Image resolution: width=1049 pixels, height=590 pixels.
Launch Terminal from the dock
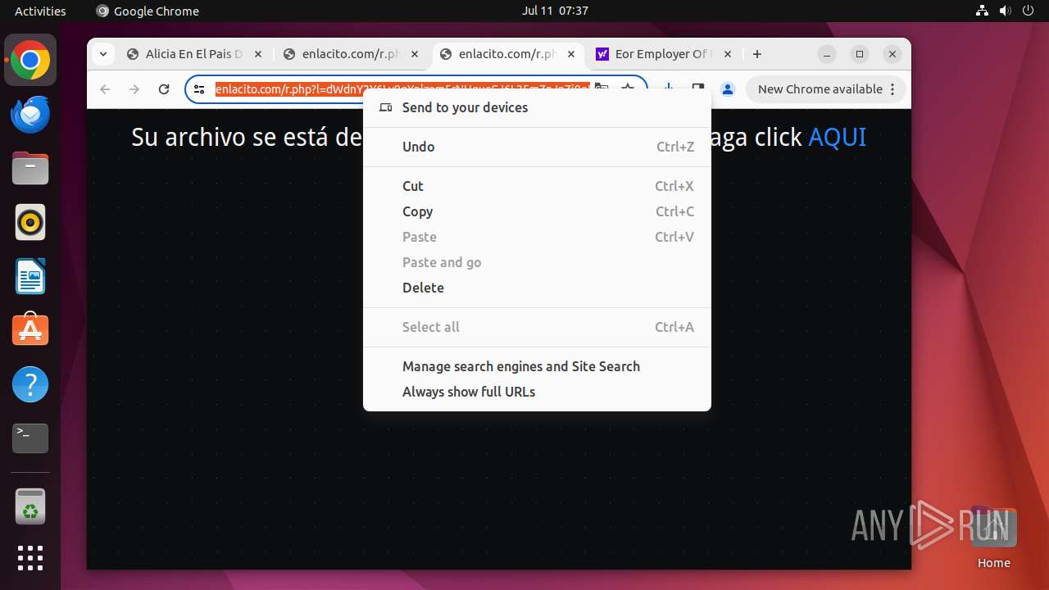click(30, 438)
